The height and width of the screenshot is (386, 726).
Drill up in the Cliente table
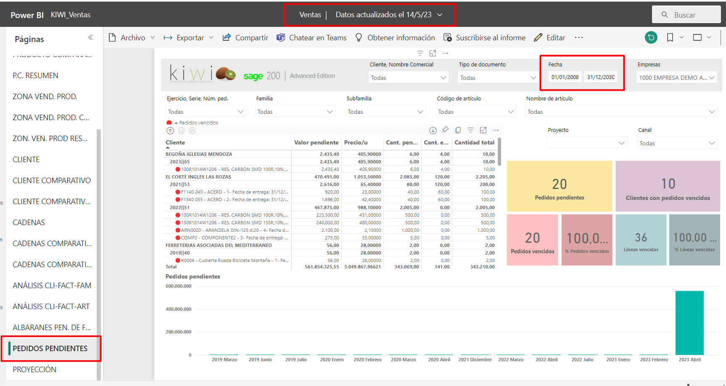tap(170, 131)
